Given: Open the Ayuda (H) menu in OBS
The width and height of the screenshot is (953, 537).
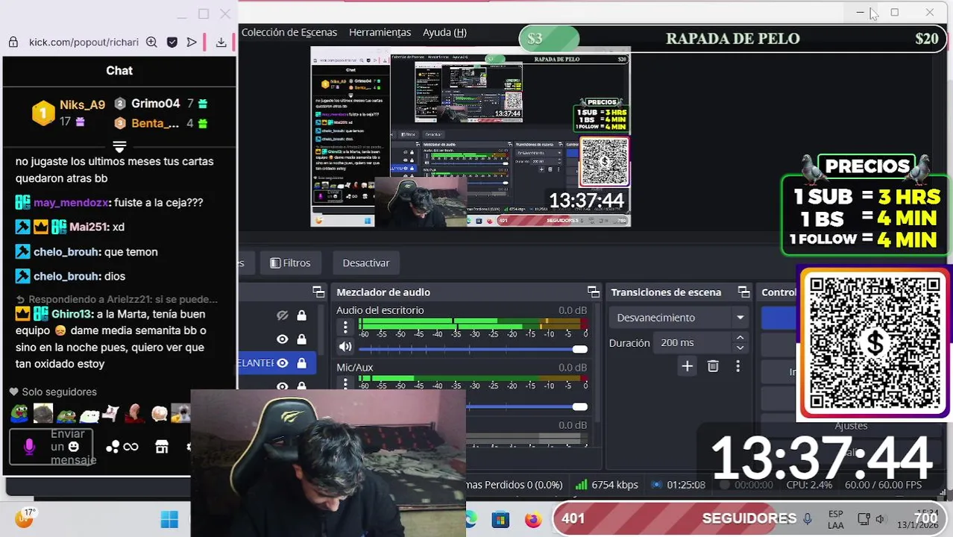Looking at the screenshot, I should click(444, 32).
